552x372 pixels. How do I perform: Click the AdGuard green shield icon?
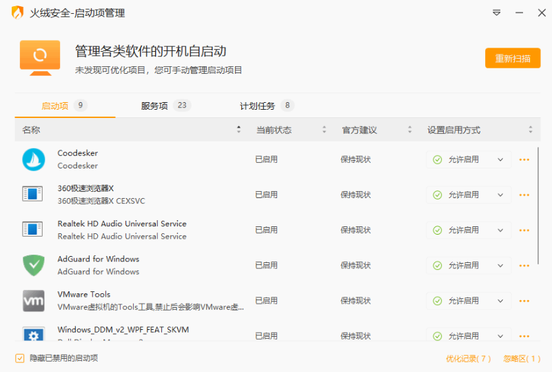[x=33, y=265]
